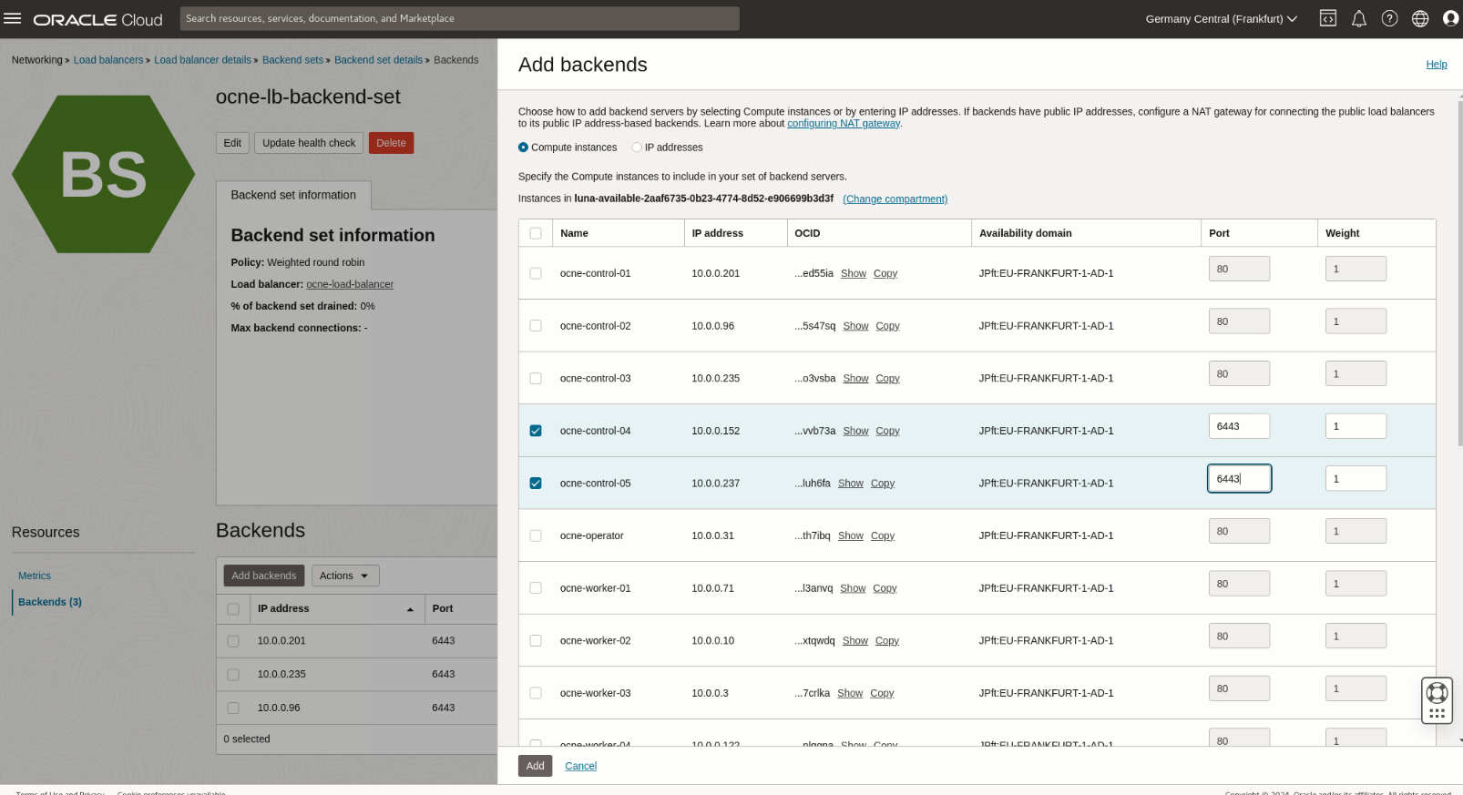Click the Change compartment link
The image size is (1463, 795).
tap(895, 199)
